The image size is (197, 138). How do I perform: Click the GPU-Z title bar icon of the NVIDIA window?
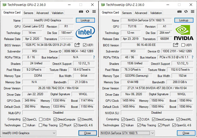point(103,5)
